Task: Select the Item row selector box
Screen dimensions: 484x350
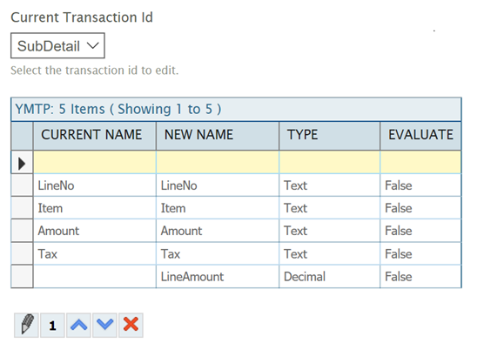Action: [x=22, y=208]
